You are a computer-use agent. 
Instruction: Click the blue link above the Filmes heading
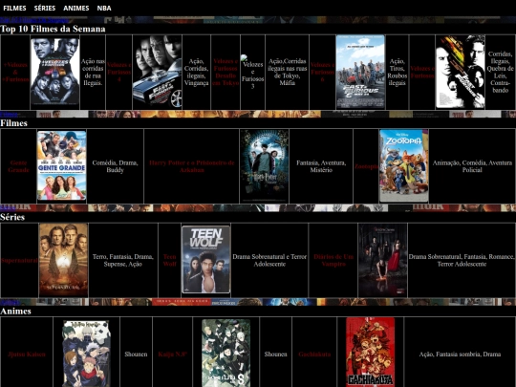[9, 115]
